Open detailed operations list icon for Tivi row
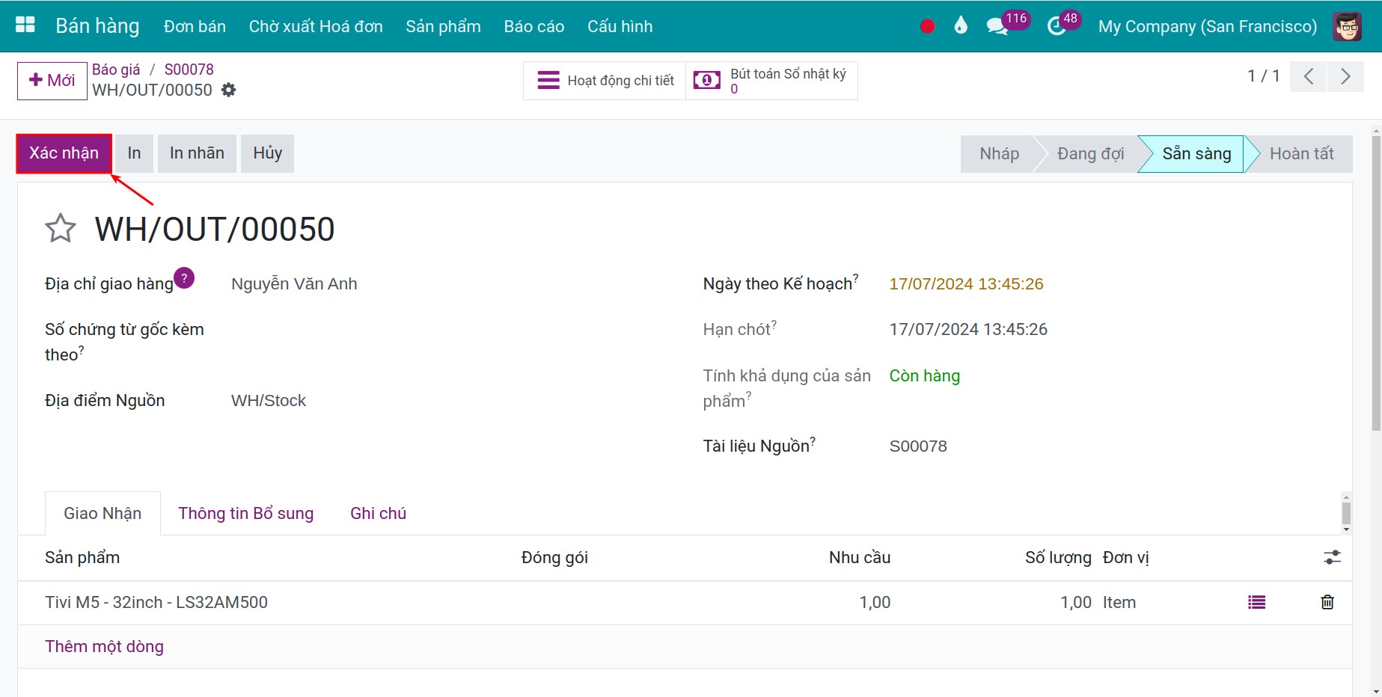Image resolution: width=1382 pixels, height=697 pixels. (1256, 602)
